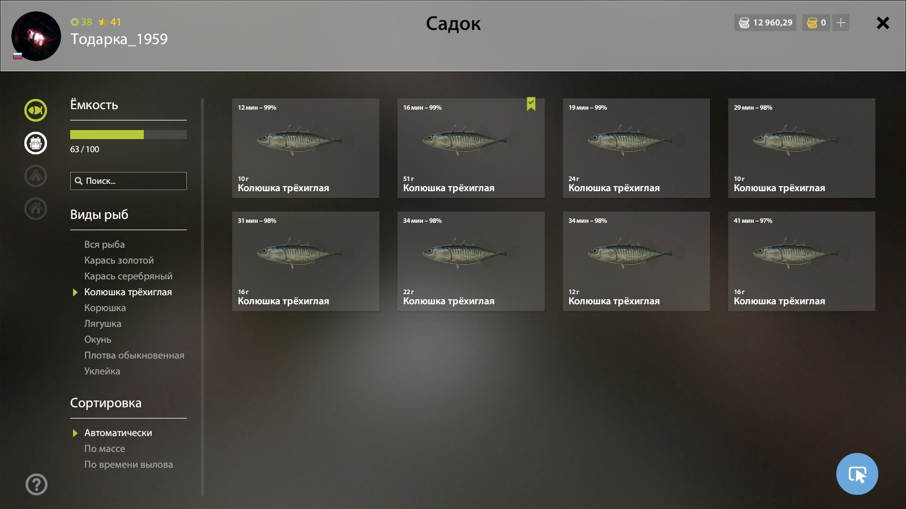Filter fish by Карась золотой
Image resolution: width=906 pixels, height=509 pixels.
point(119,260)
